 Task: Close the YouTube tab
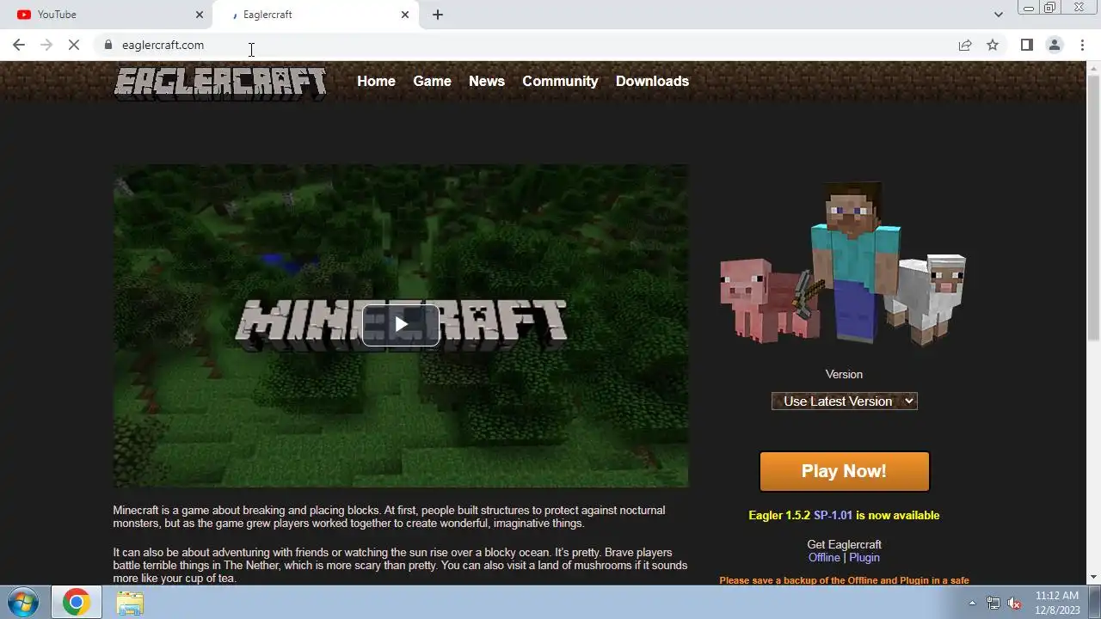coord(200,15)
